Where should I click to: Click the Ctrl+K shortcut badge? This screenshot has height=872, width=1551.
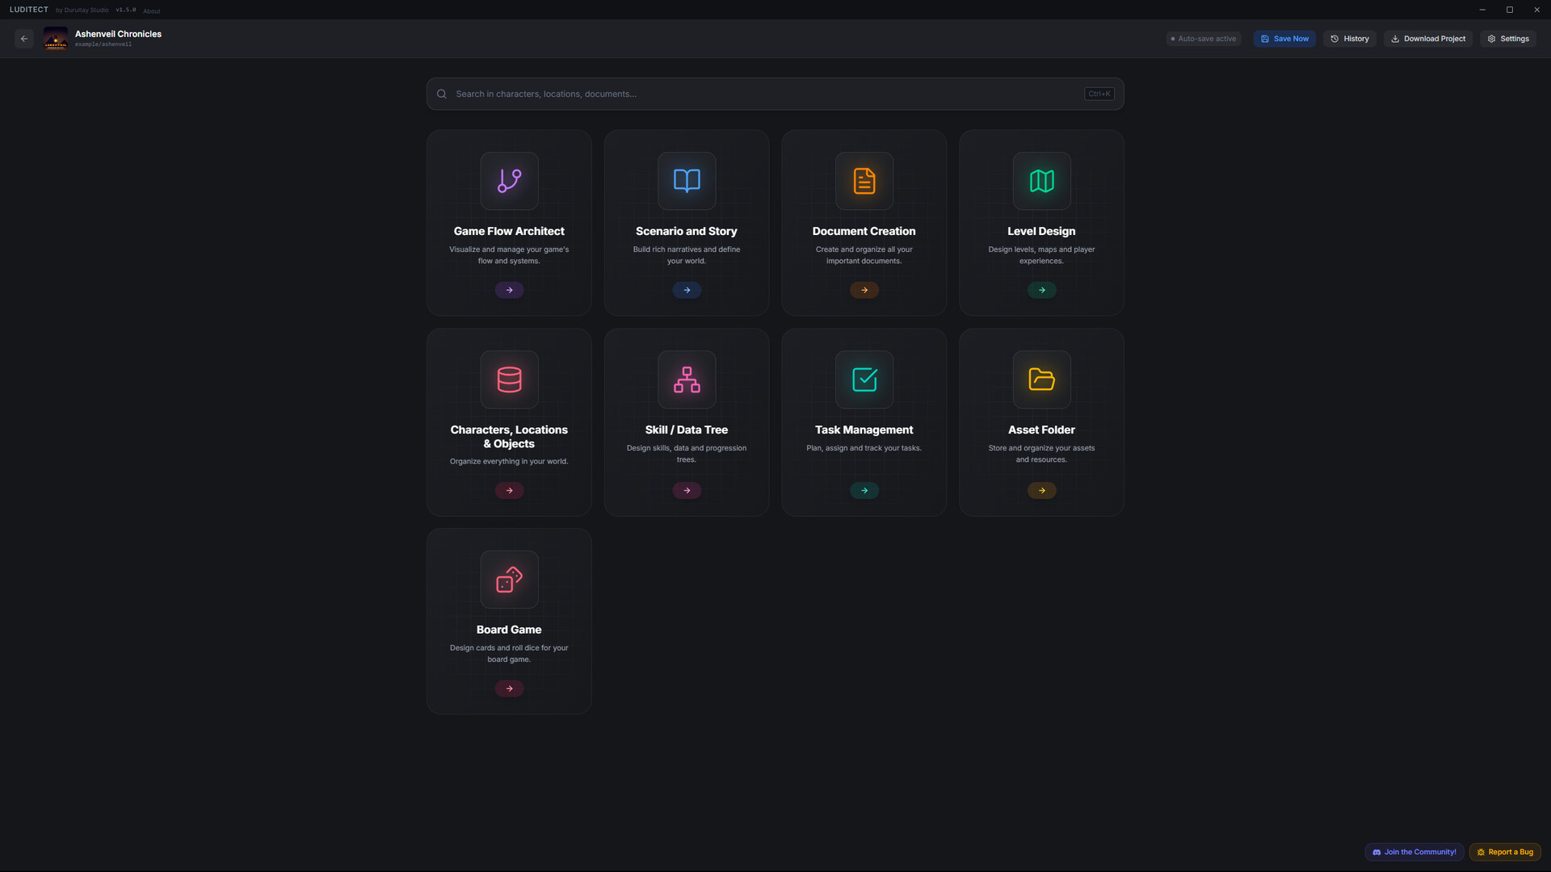pyautogui.click(x=1099, y=94)
